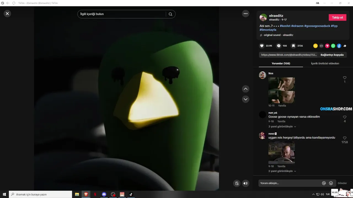
Task: Switch to 'Yorumlar (108)' tab
Action: (x=281, y=63)
